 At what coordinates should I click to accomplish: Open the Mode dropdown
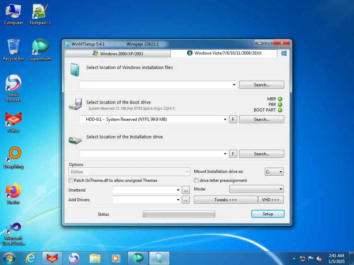[257, 189]
